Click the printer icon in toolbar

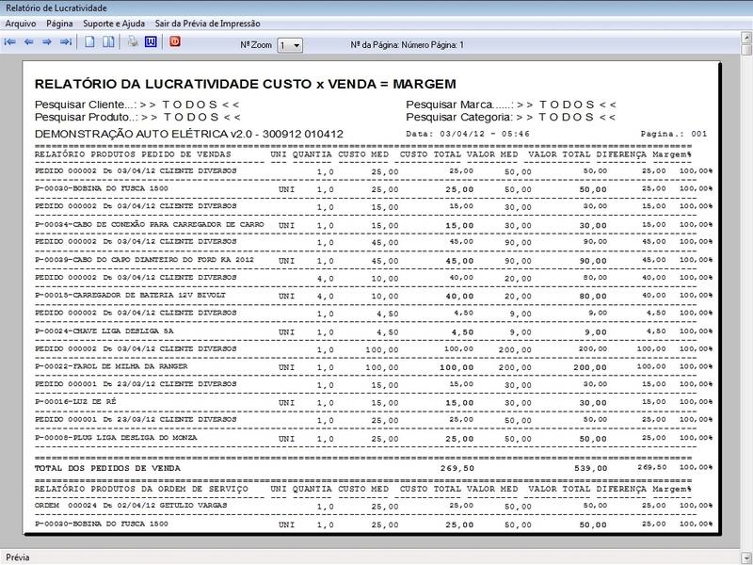pyautogui.click(x=133, y=41)
